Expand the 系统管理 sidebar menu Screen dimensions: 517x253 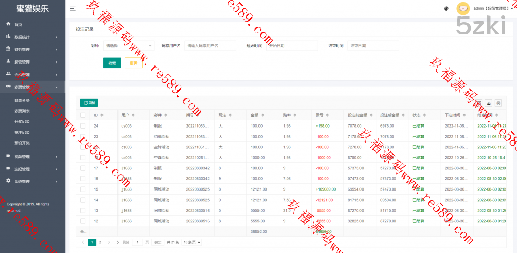[32, 181]
